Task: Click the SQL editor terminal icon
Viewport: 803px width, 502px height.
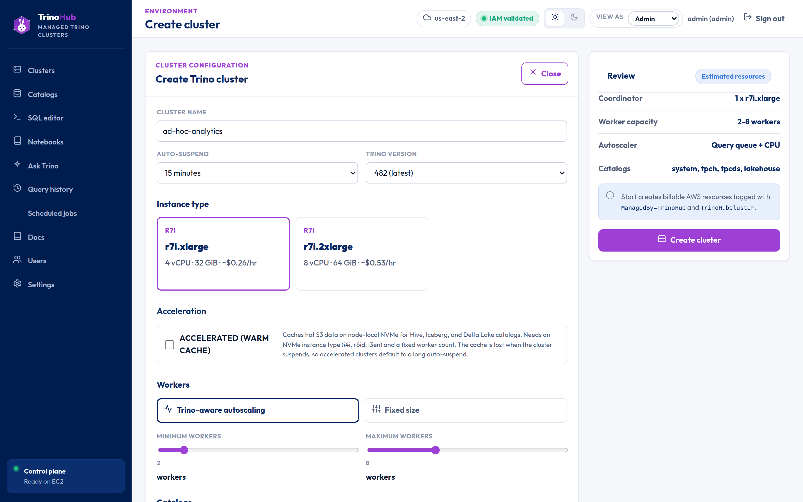Action: 17,117
